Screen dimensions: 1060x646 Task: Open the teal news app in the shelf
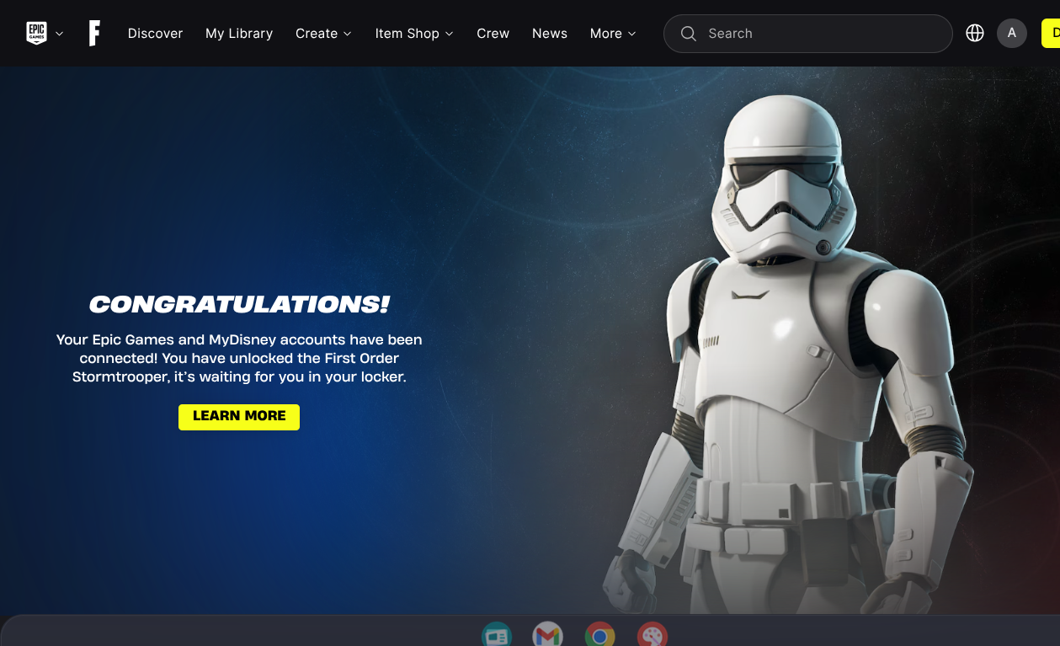coord(497,636)
